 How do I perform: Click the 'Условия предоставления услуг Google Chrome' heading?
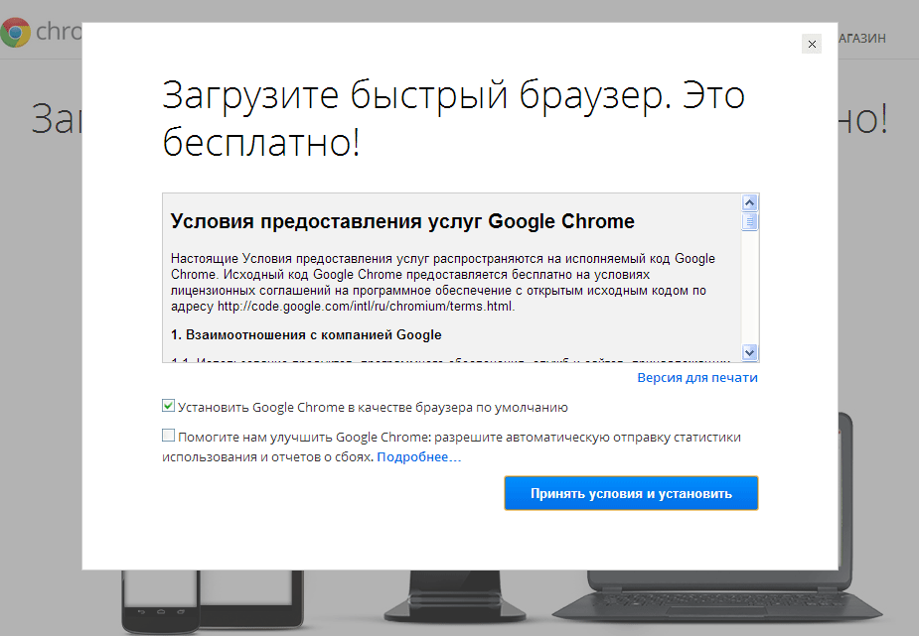tap(402, 221)
